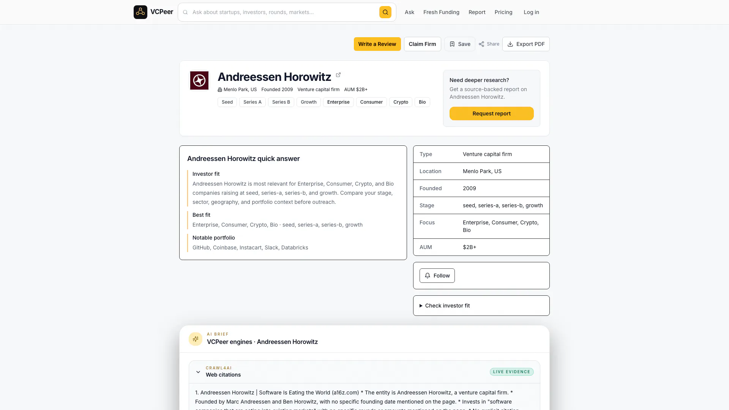The height and width of the screenshot is (410, 729).
Task: Click the AI Brief sparkle icon
Action: 196,339
